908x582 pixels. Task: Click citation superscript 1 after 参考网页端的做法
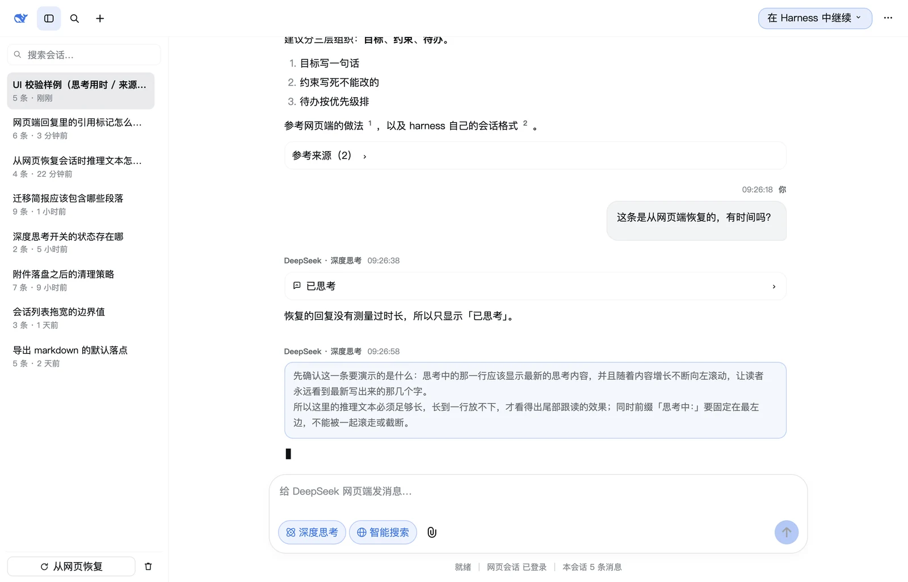[x=370, y=123]
